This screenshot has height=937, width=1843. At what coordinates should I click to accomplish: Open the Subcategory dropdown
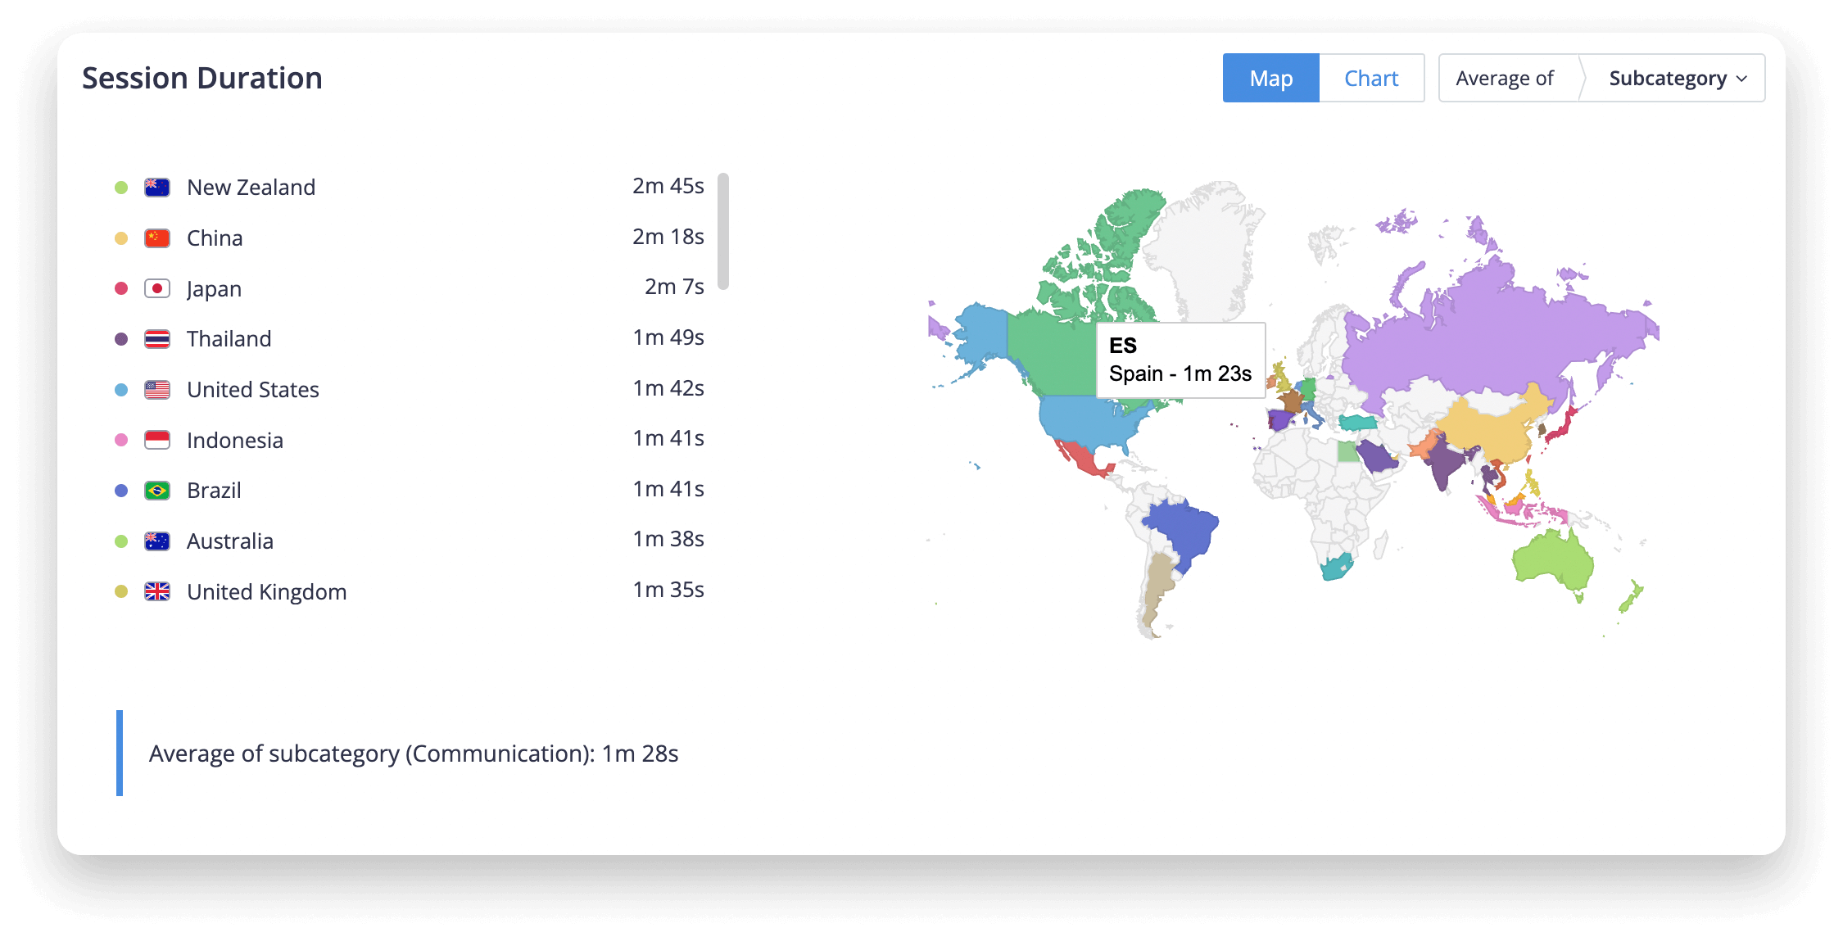[x=1674, y=78]
